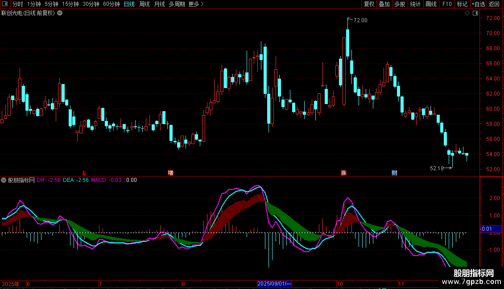Click the red S marker on timeline
The height and width of the screenshot is (289, 504).
[83, 173]
